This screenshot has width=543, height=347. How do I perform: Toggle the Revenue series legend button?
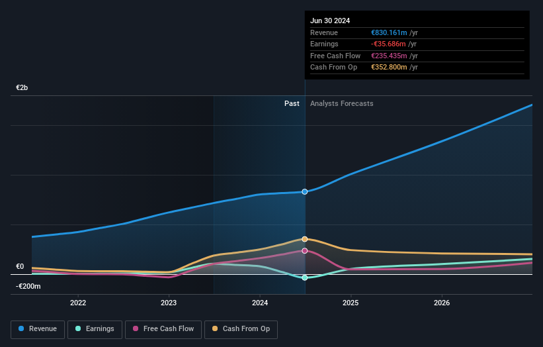38,329
